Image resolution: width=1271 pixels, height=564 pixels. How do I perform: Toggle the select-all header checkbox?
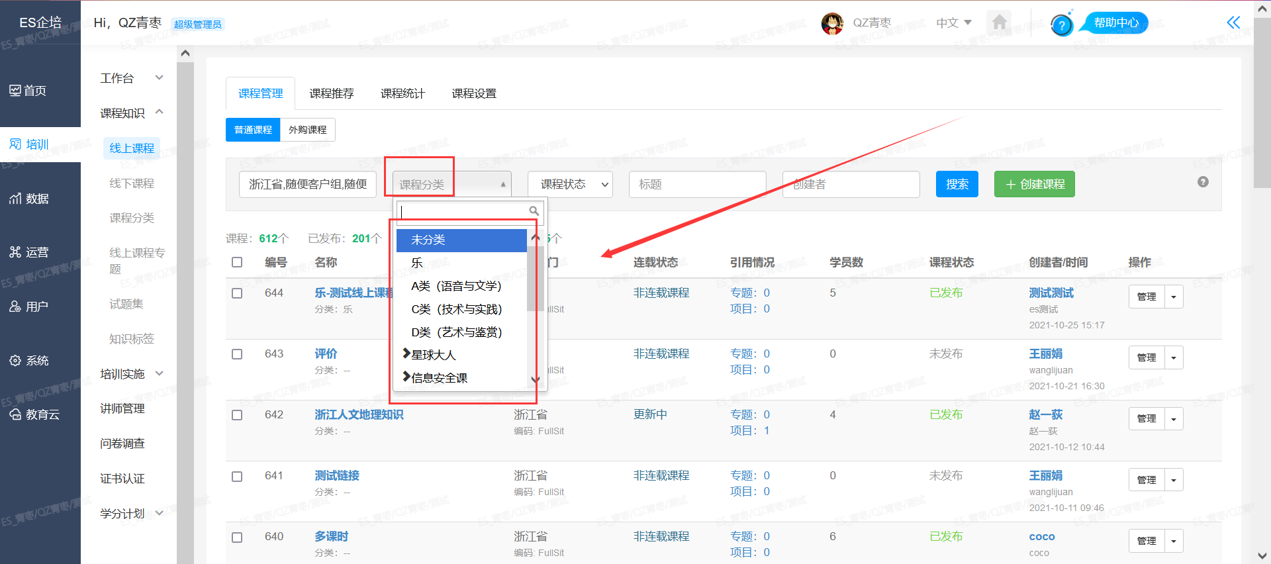click(237, 262)
